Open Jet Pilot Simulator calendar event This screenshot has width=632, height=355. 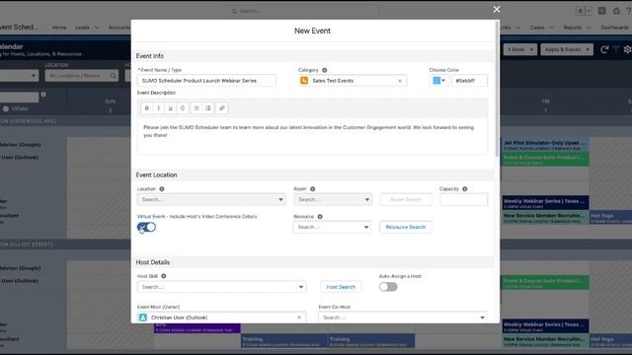pos(545,145)
